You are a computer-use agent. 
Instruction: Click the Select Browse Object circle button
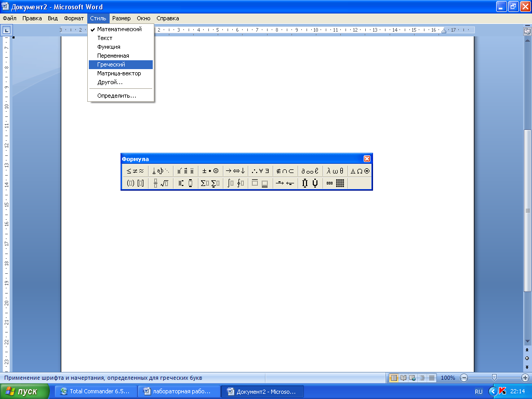click(x=527, y=358)
